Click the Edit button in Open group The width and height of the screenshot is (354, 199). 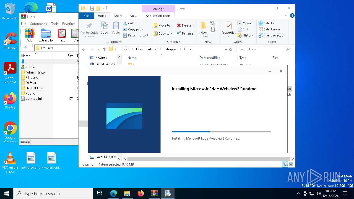pyautogui.click(x=243, y=29)
